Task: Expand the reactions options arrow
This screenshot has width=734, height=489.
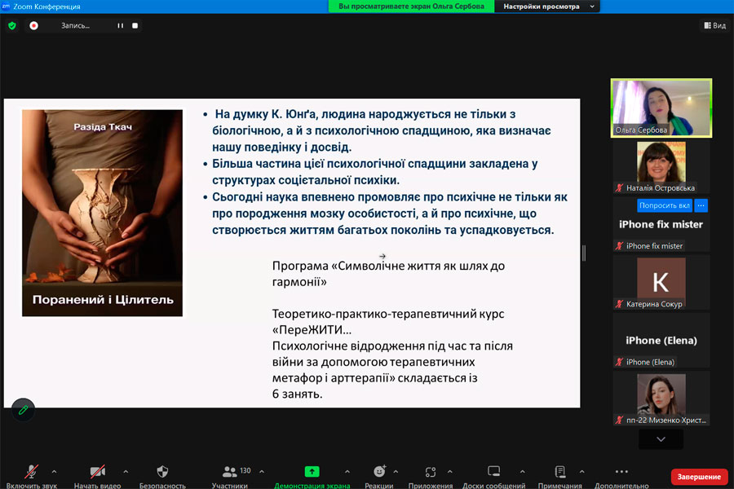Action: pyautogui.click(x=396, y=472)
